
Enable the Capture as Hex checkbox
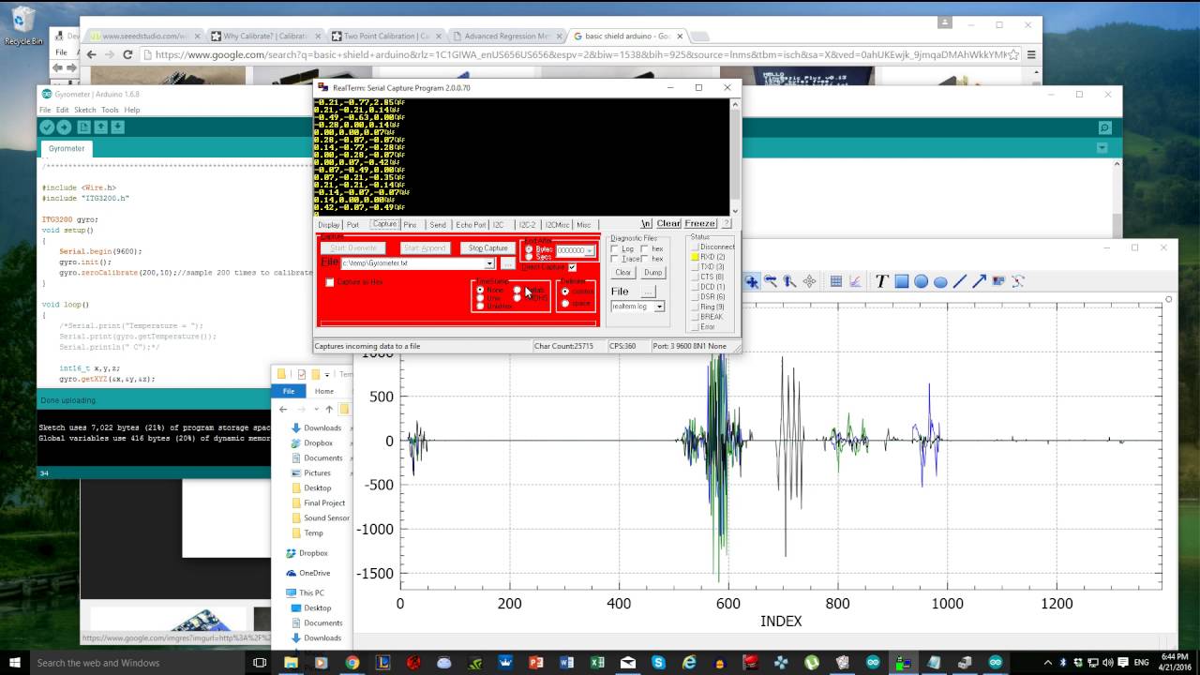click(330, 282)
